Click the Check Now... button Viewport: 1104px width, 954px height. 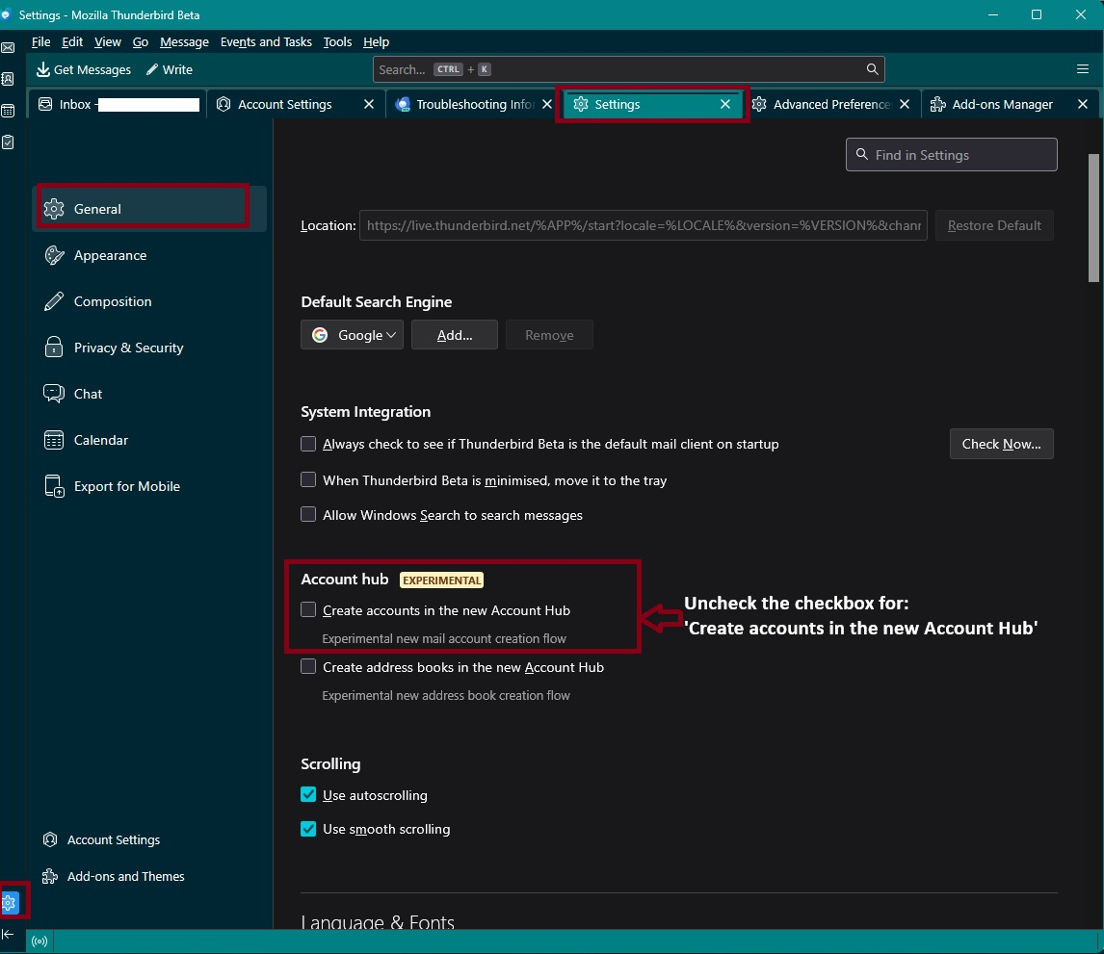pyautogui.click(x=1001, y=444)
